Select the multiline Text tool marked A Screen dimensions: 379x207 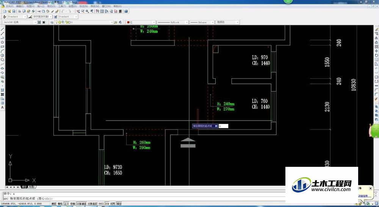pos(2,107)
